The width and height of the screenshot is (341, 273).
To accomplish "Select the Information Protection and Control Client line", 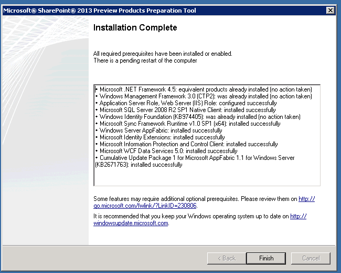I will pos(188,144).
